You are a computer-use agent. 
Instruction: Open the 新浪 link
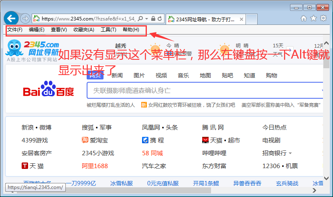(28, 127)
